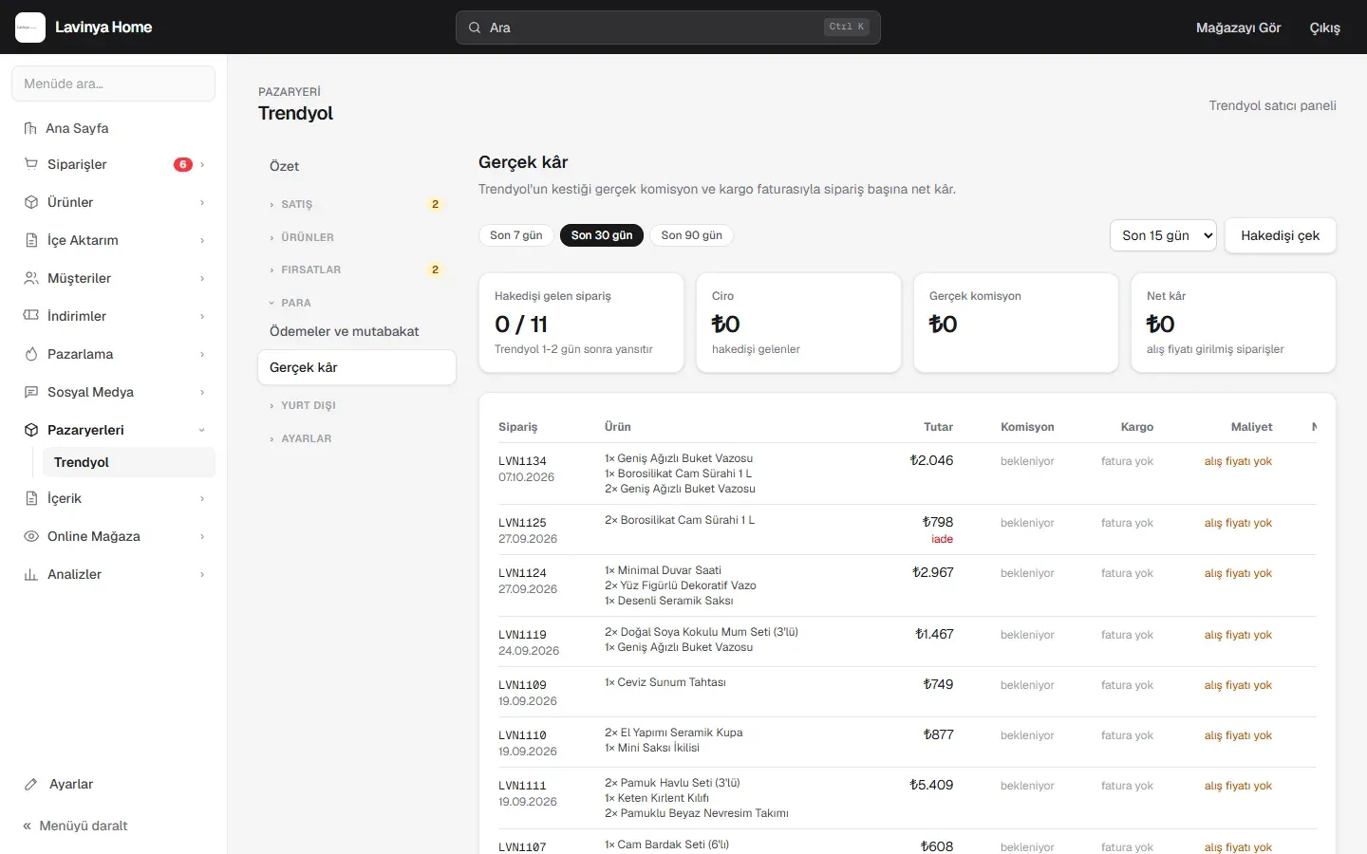Click the Hakedişi çek button
Viewport: 1367px width, 854px height.
coord(1281,235)
